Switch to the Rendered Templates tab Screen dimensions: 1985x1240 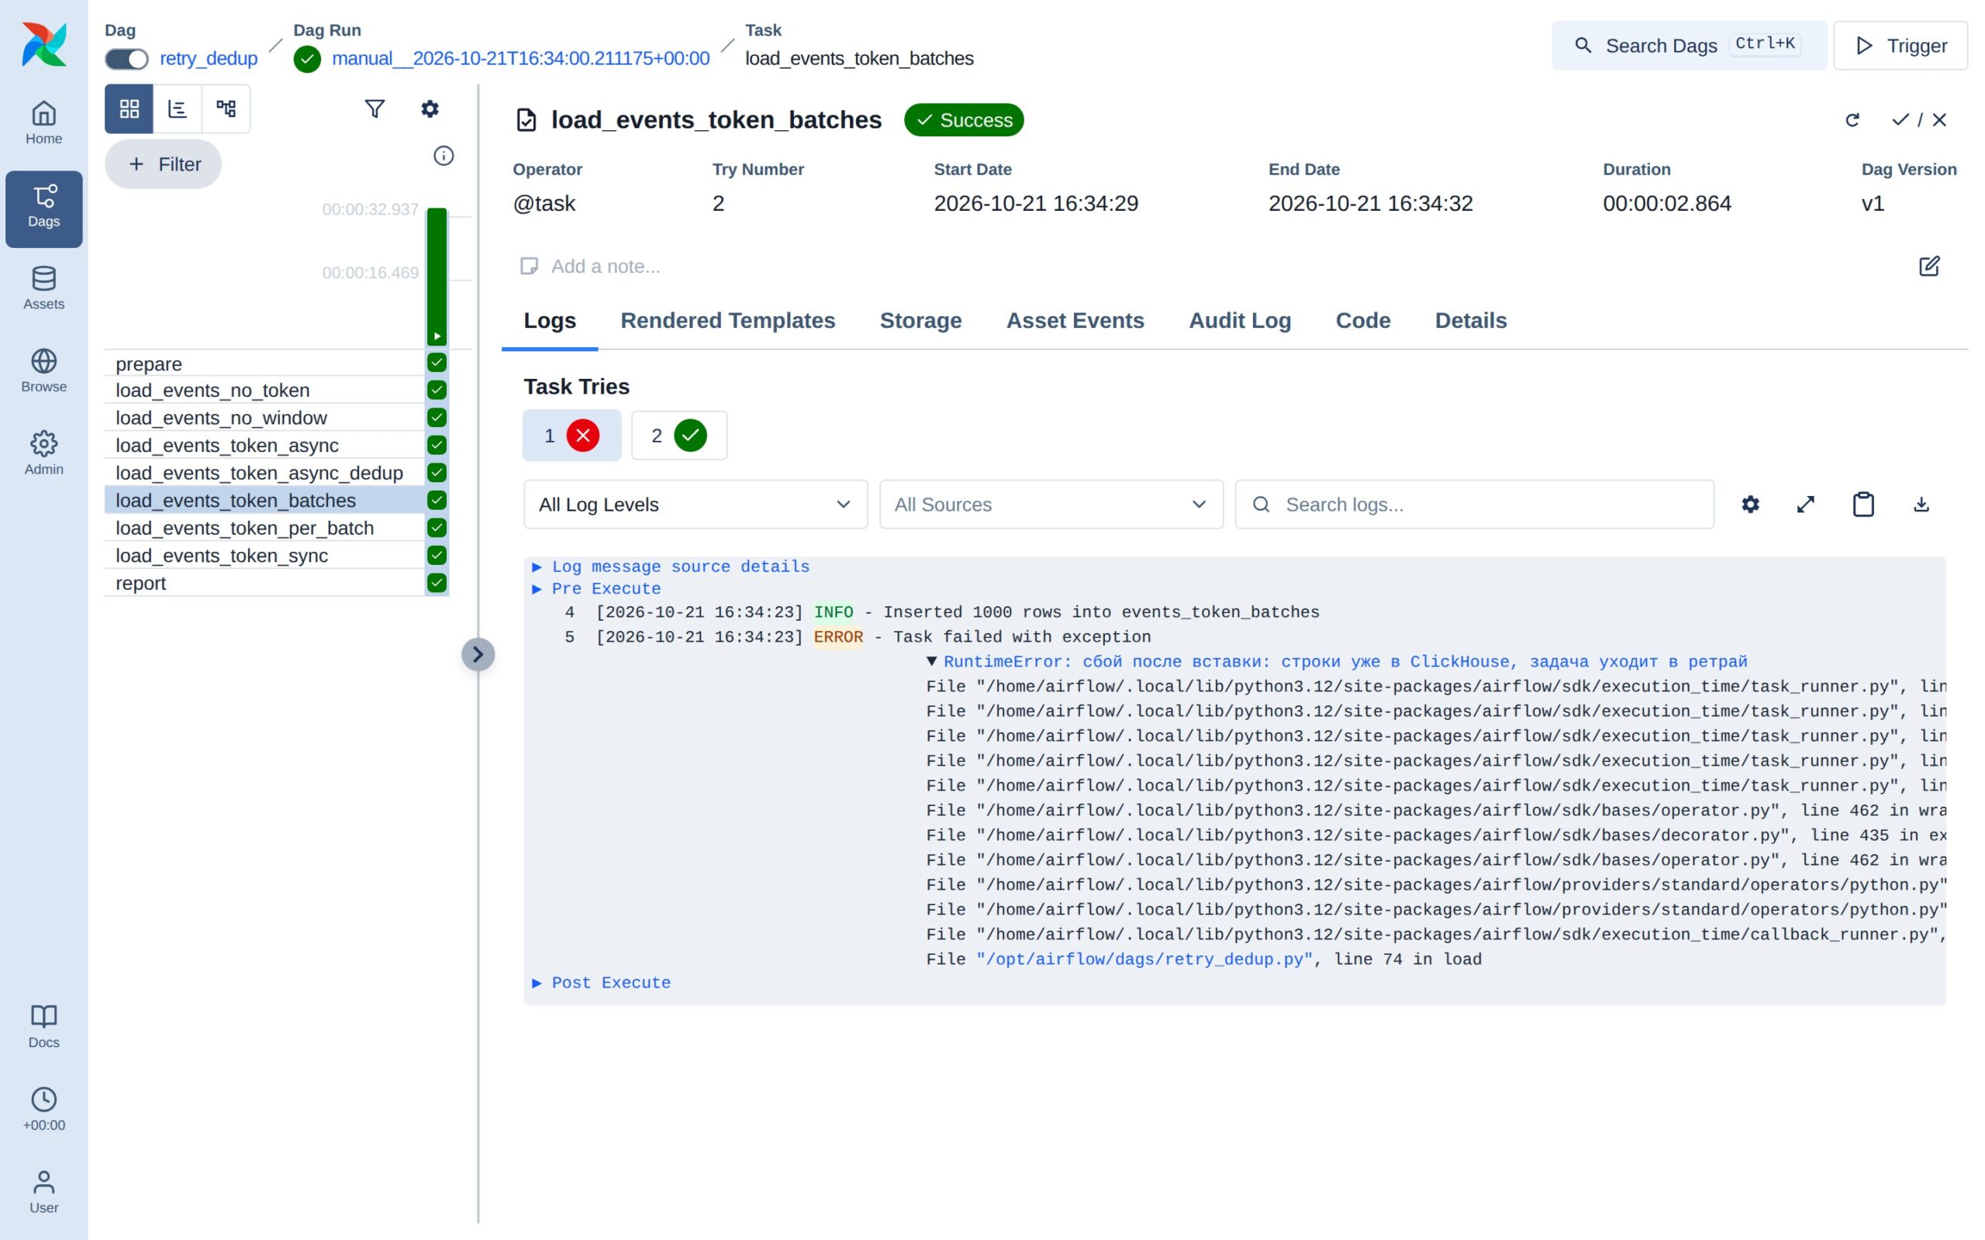pos(727,321)
